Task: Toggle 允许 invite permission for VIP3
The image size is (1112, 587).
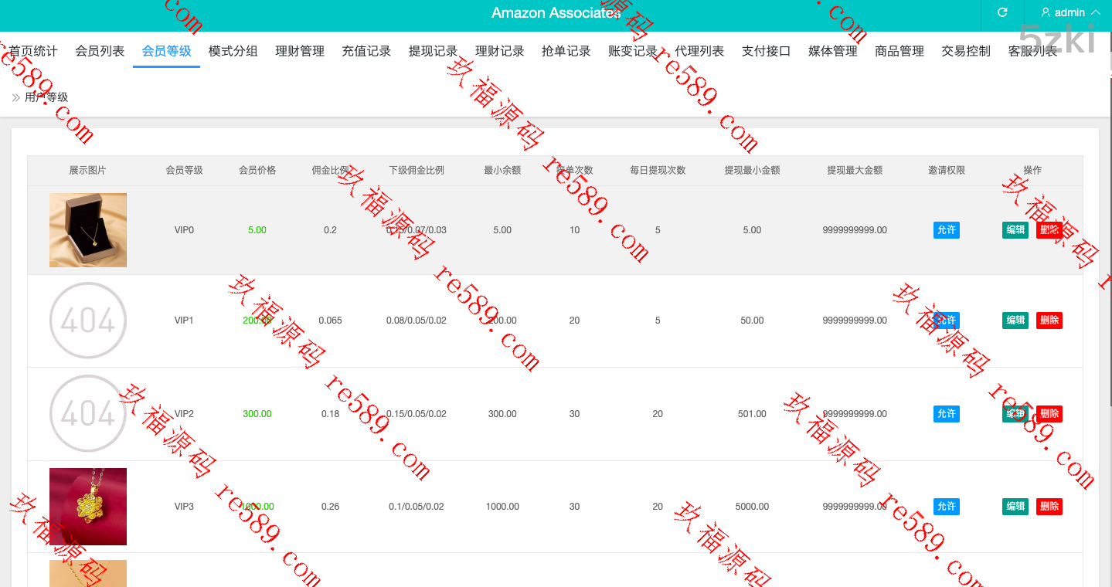Action: tap(946, 507)
